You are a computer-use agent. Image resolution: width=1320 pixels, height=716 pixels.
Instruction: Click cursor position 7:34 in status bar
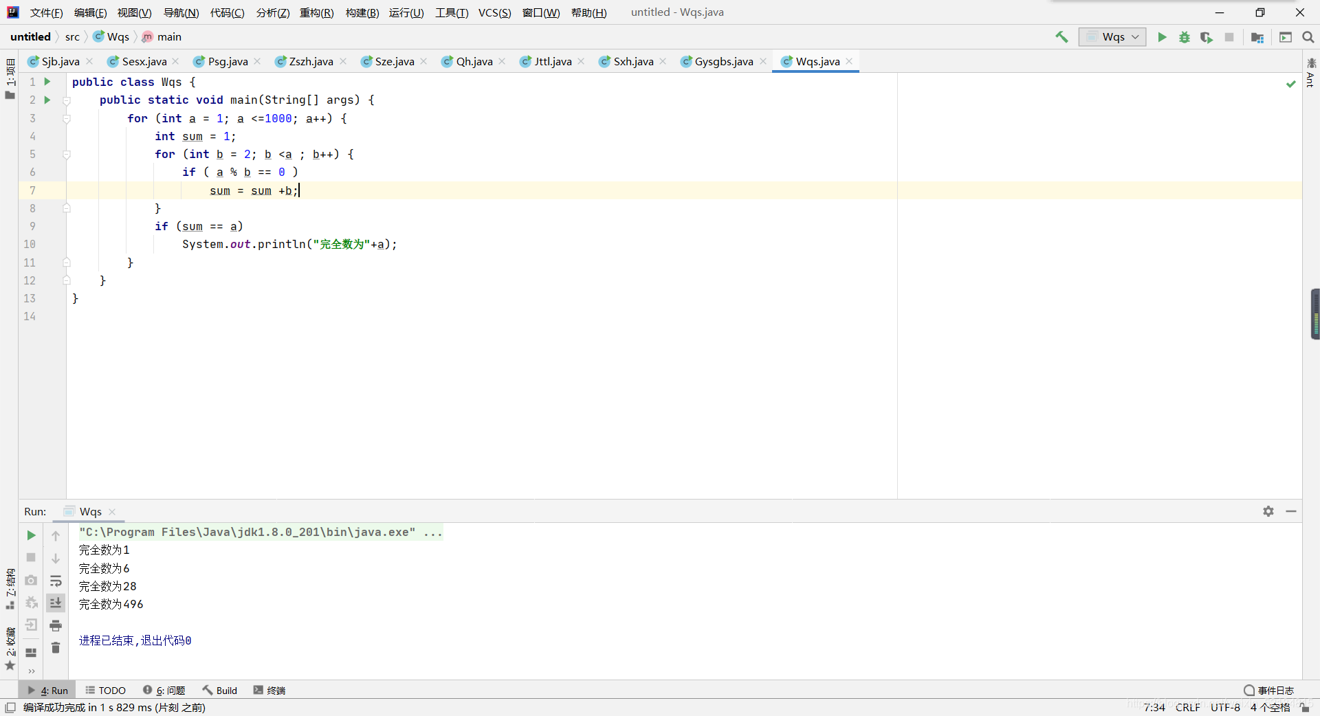[1154, 707]
